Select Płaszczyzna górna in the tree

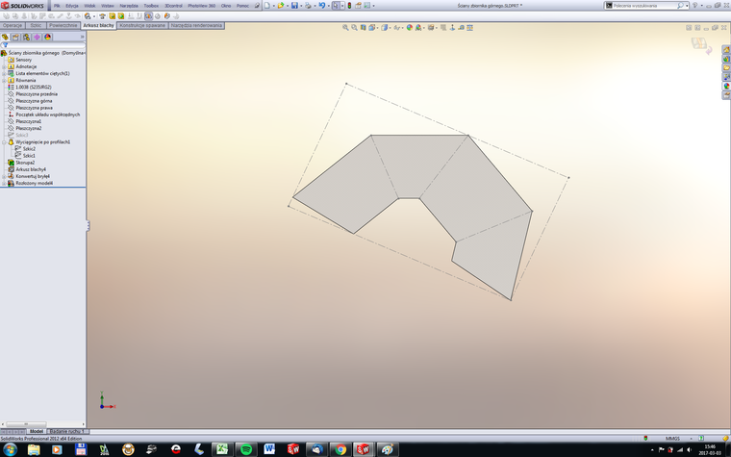click(x=34, y=101)
